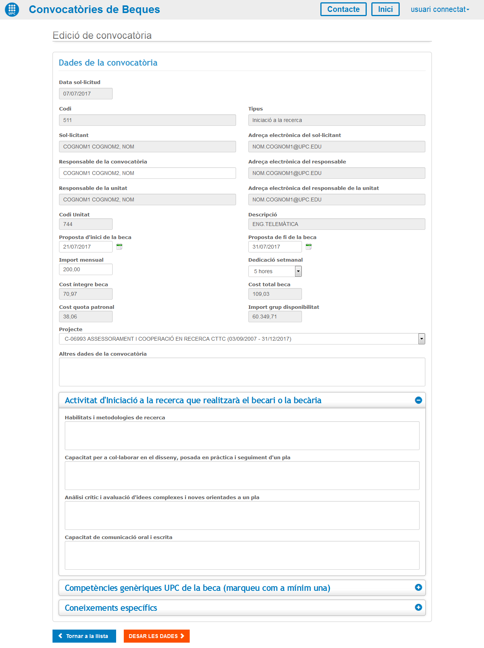Screen dimensions: 484x648
Task: Click Anàlisi crític i avaluació textarea
Action: coord(242,515)
